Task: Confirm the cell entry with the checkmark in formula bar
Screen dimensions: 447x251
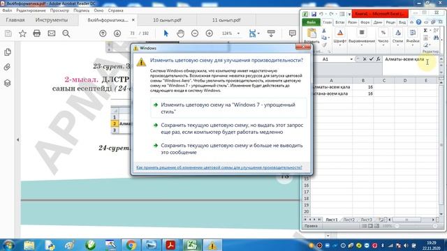Action: (x=371, y=59)
